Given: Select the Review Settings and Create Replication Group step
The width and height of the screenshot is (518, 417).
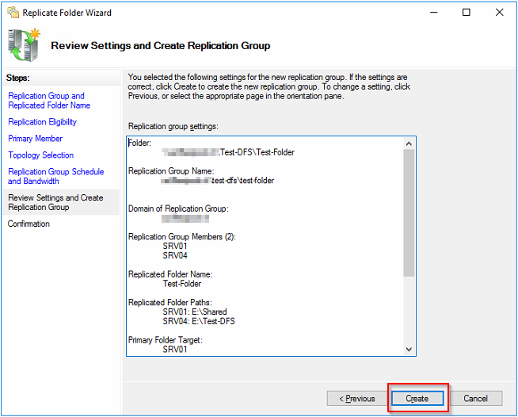Looking at the screenshot, I should point(55,202).
